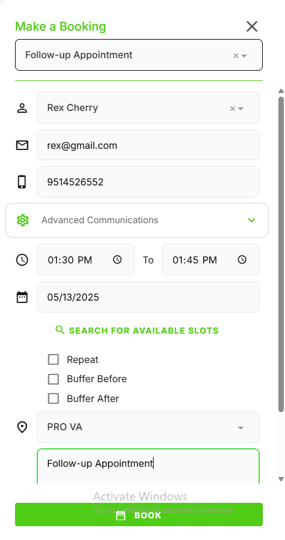Open time picker inside 01:45 PM field

click(x=242, y=260)
